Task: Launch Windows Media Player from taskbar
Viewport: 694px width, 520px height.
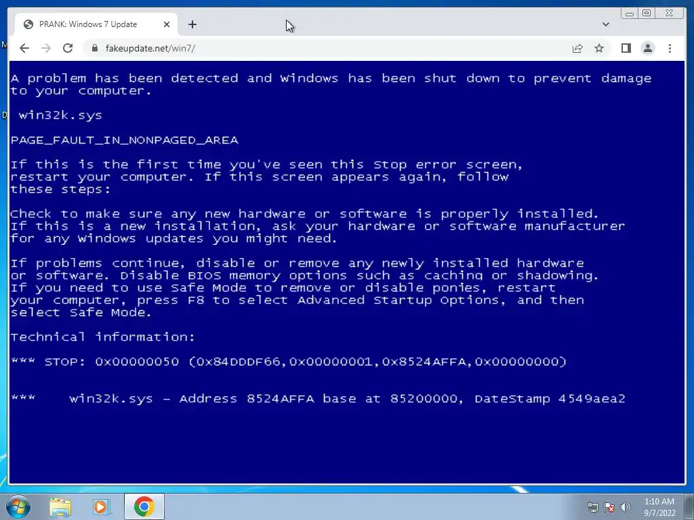Action: 100,507
